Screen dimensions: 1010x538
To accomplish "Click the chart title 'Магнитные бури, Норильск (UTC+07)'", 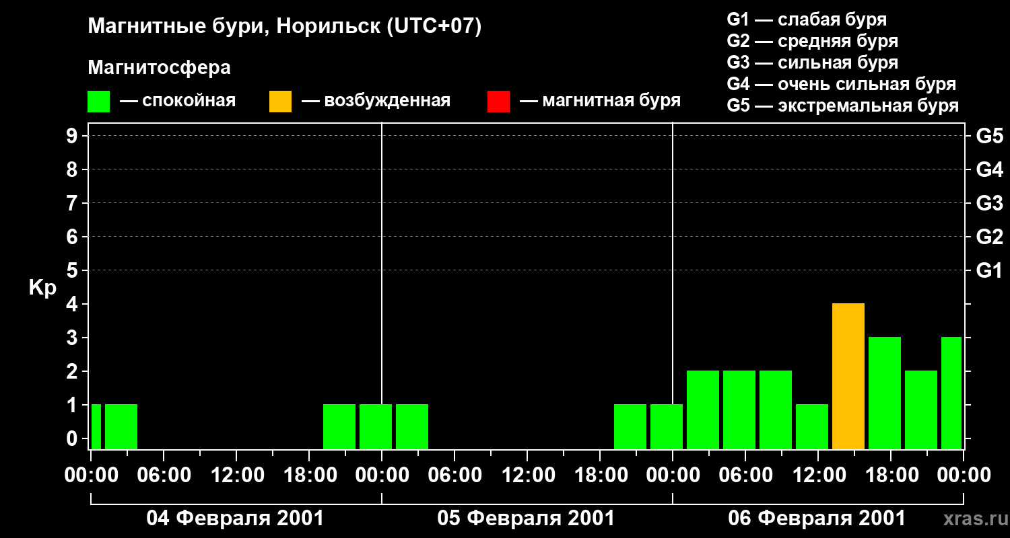I will point(285,27).
